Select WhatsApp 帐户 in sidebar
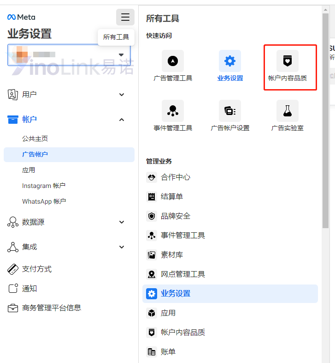 point(44,201)
